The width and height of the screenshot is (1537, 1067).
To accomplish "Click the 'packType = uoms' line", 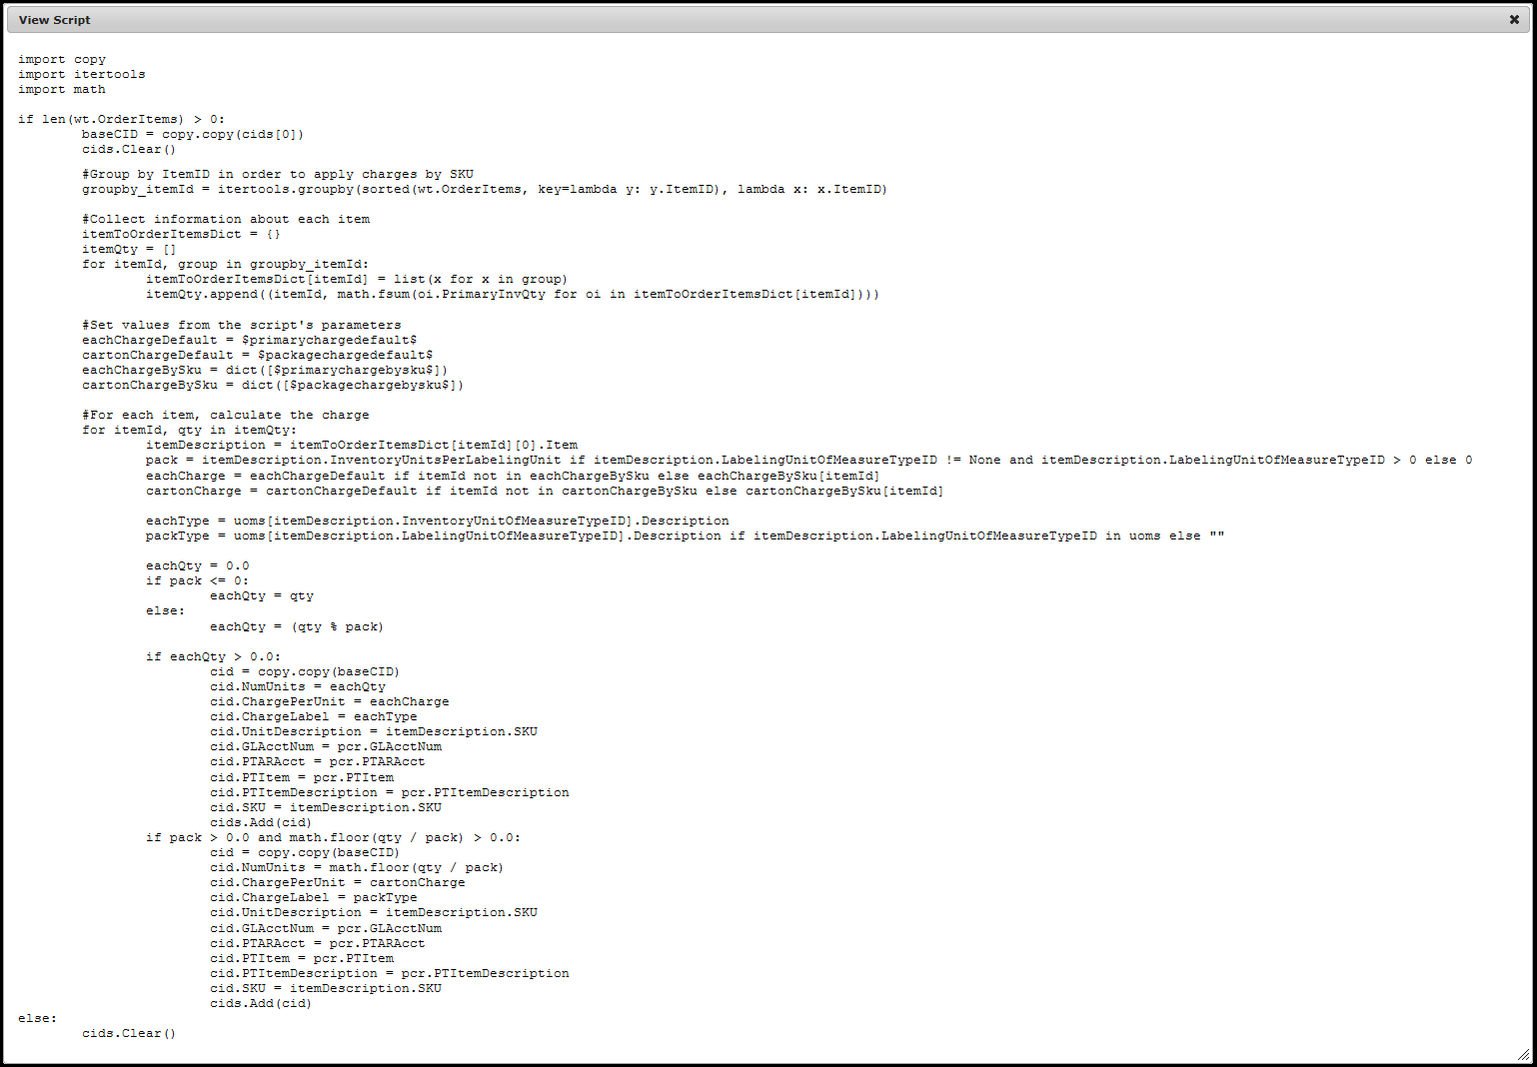I will point(686,535).
